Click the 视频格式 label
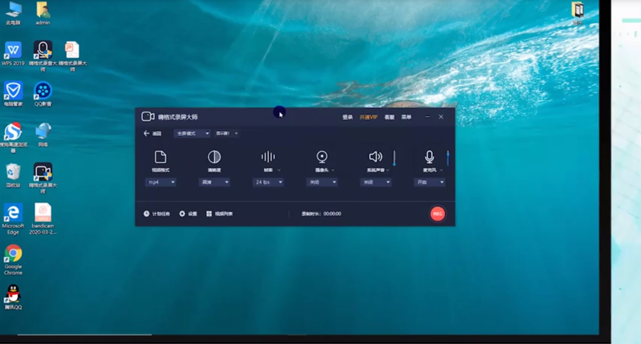The width and height of the screenshot is (641, 344). tap(161, 170)
